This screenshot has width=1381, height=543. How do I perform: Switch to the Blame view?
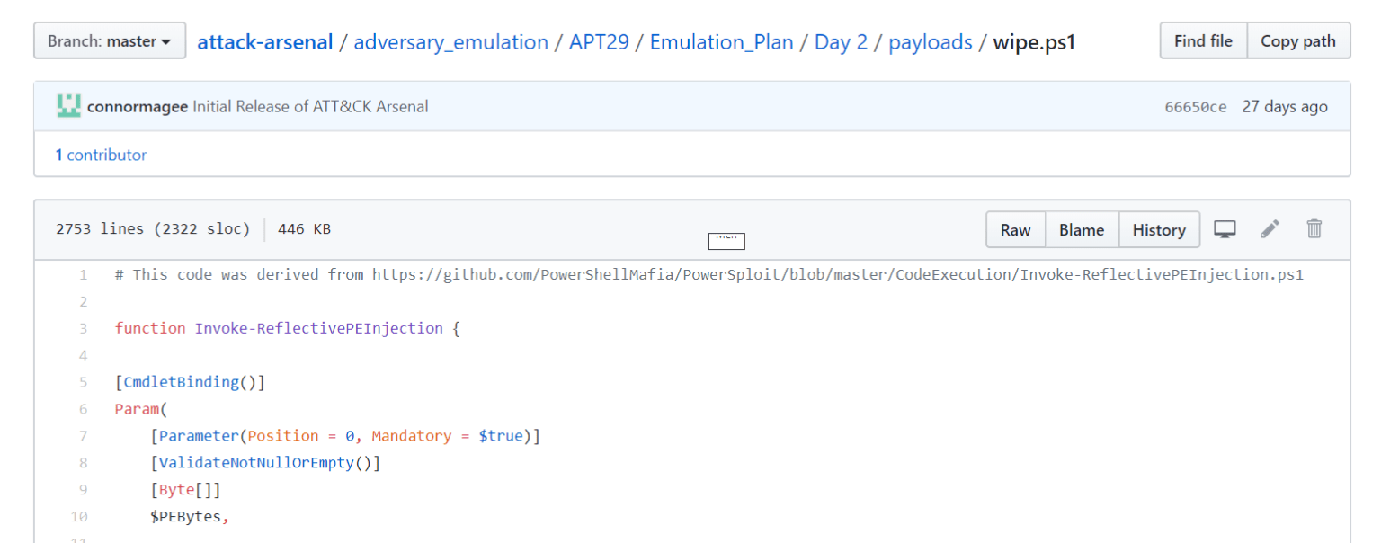pyautogui.click(x=1082, y=229)
